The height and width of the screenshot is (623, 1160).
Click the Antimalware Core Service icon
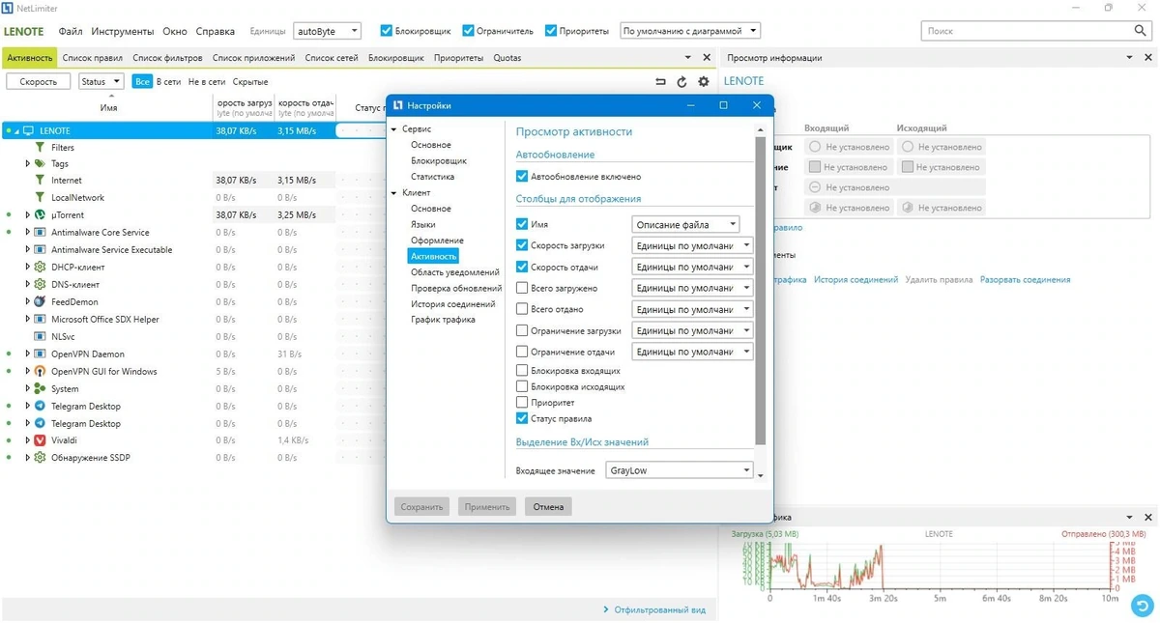(40, 232)
